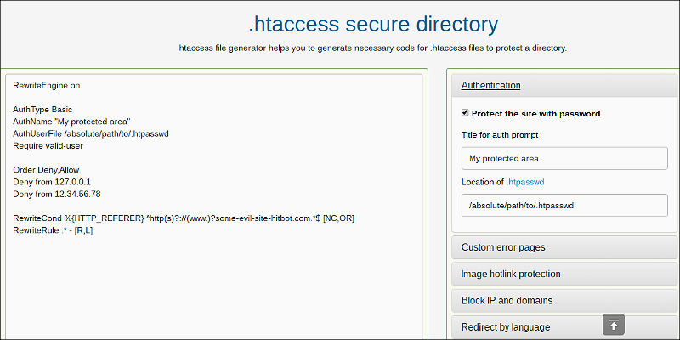Image resolution: width=680 pixels, height=340 pixels.
Task: Click the 'Deny from 12.34.56.78' line in code
Action: pos(57,195)
